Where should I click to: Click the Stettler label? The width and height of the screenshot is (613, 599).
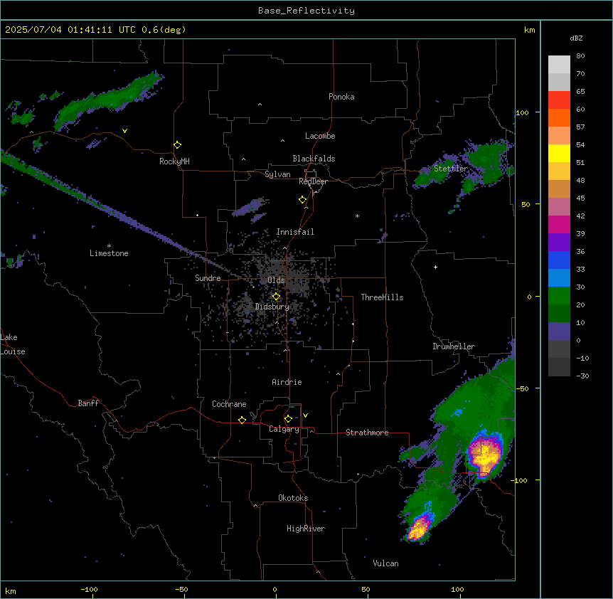[x=451, y=169]
